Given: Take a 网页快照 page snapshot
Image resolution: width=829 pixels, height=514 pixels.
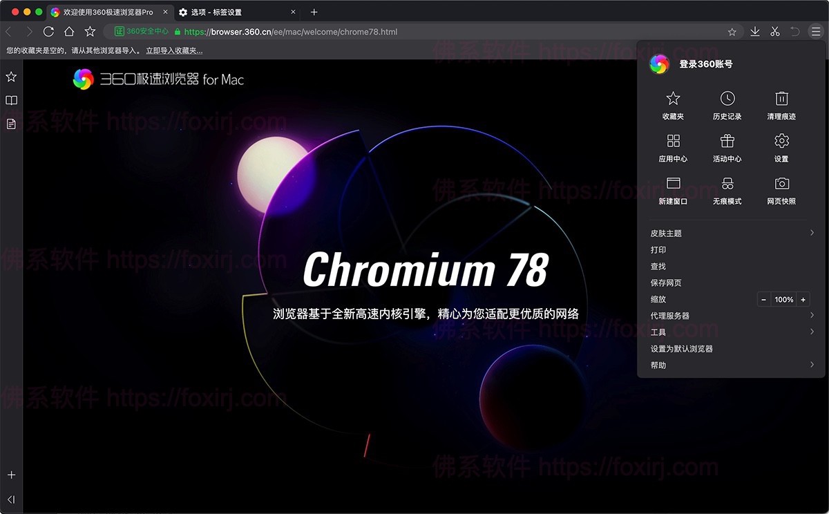Looking at the screenshot, I should pyautogui.click(x=781, y=191).
